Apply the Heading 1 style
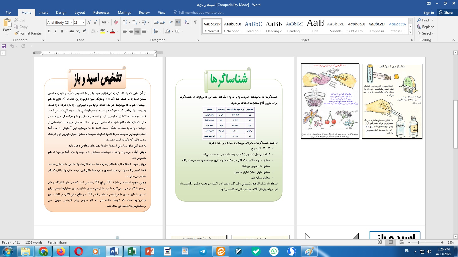The image size is (458, 257). (253, 27)
